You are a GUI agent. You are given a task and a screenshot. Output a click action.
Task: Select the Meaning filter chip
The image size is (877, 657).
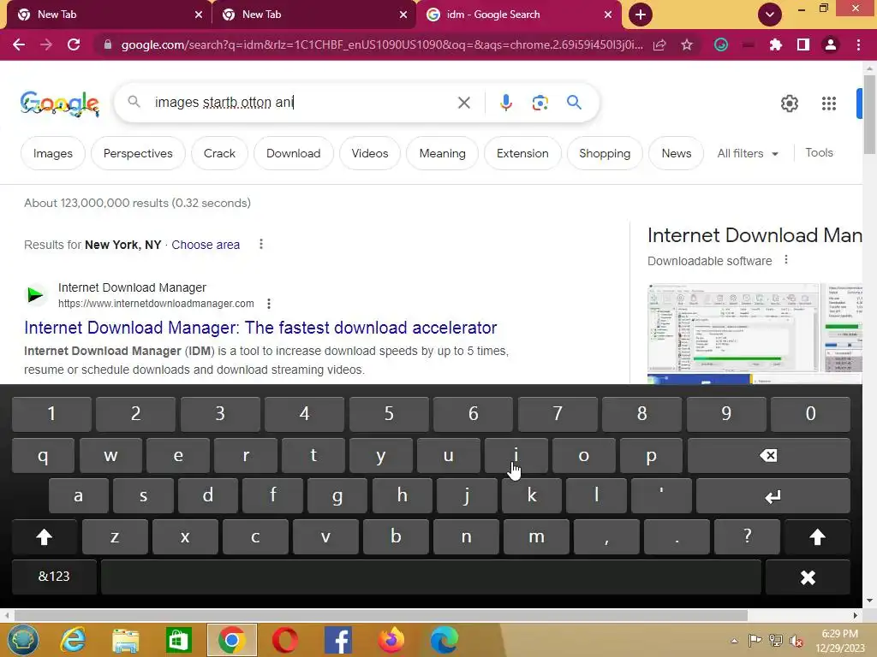pos(442,153)
